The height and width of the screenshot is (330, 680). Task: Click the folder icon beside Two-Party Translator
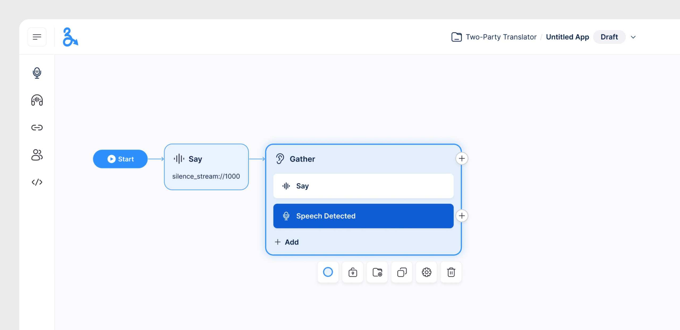tap(456, 37)
